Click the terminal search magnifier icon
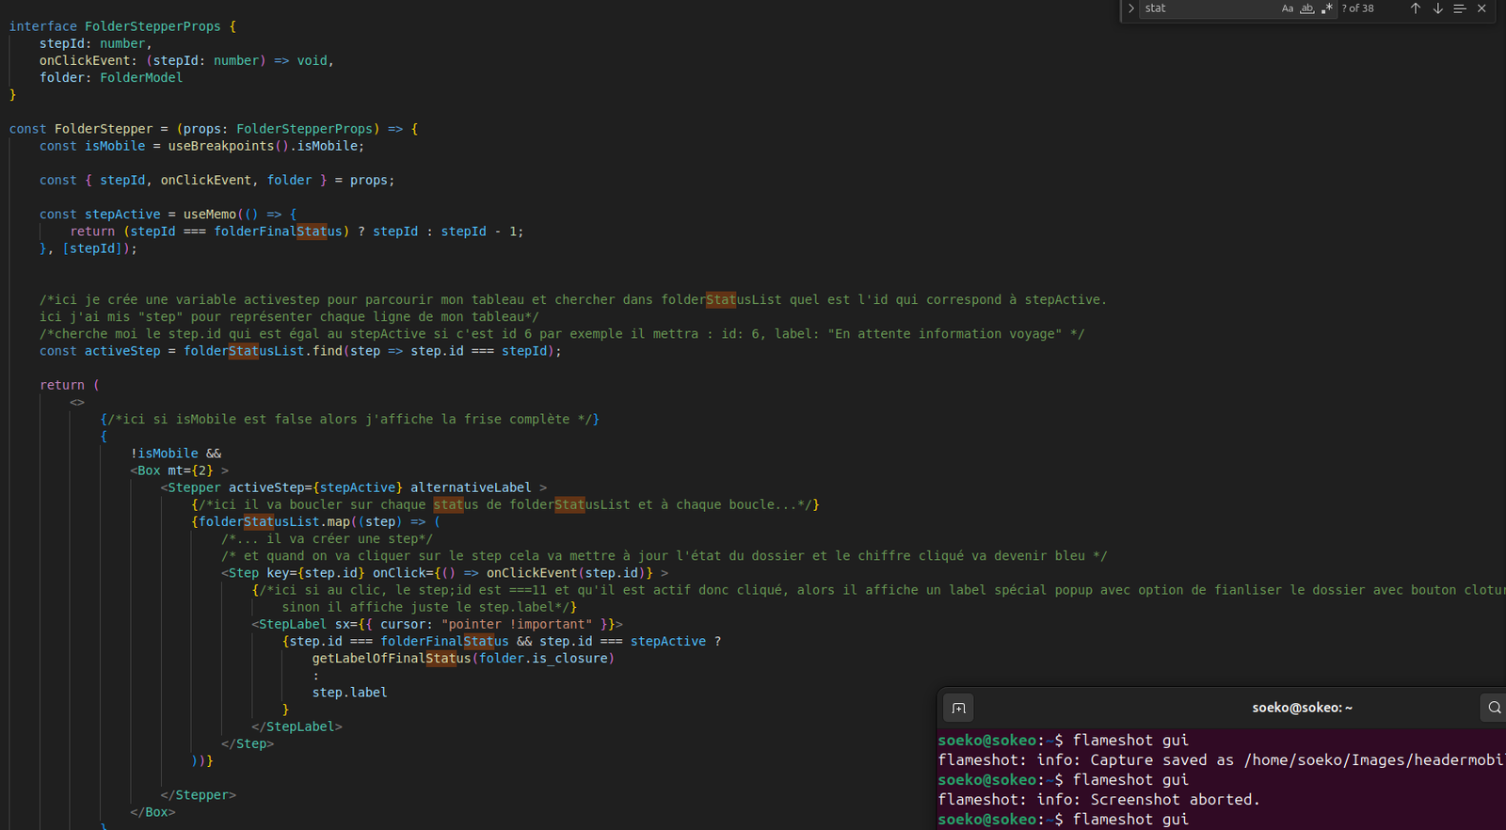 pos(1494,708)
